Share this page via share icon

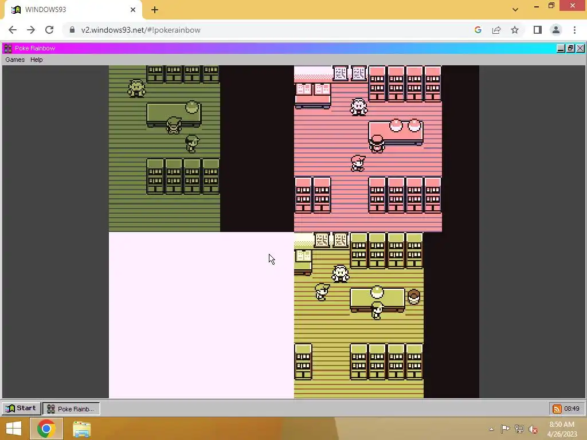click(496, 30)
